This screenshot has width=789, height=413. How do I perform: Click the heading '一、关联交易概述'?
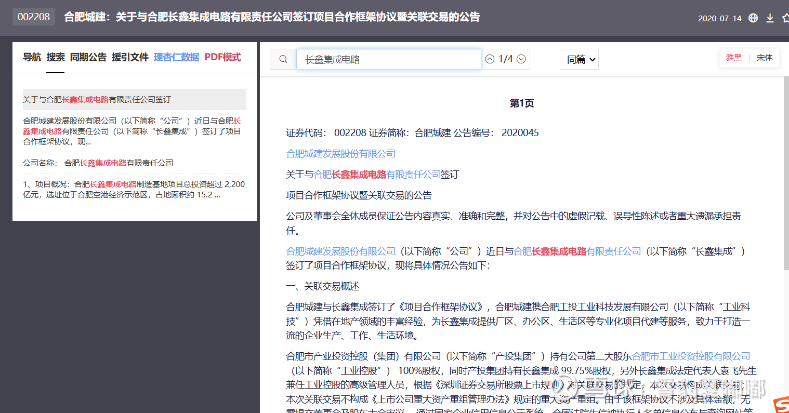[x=323, y=287]
